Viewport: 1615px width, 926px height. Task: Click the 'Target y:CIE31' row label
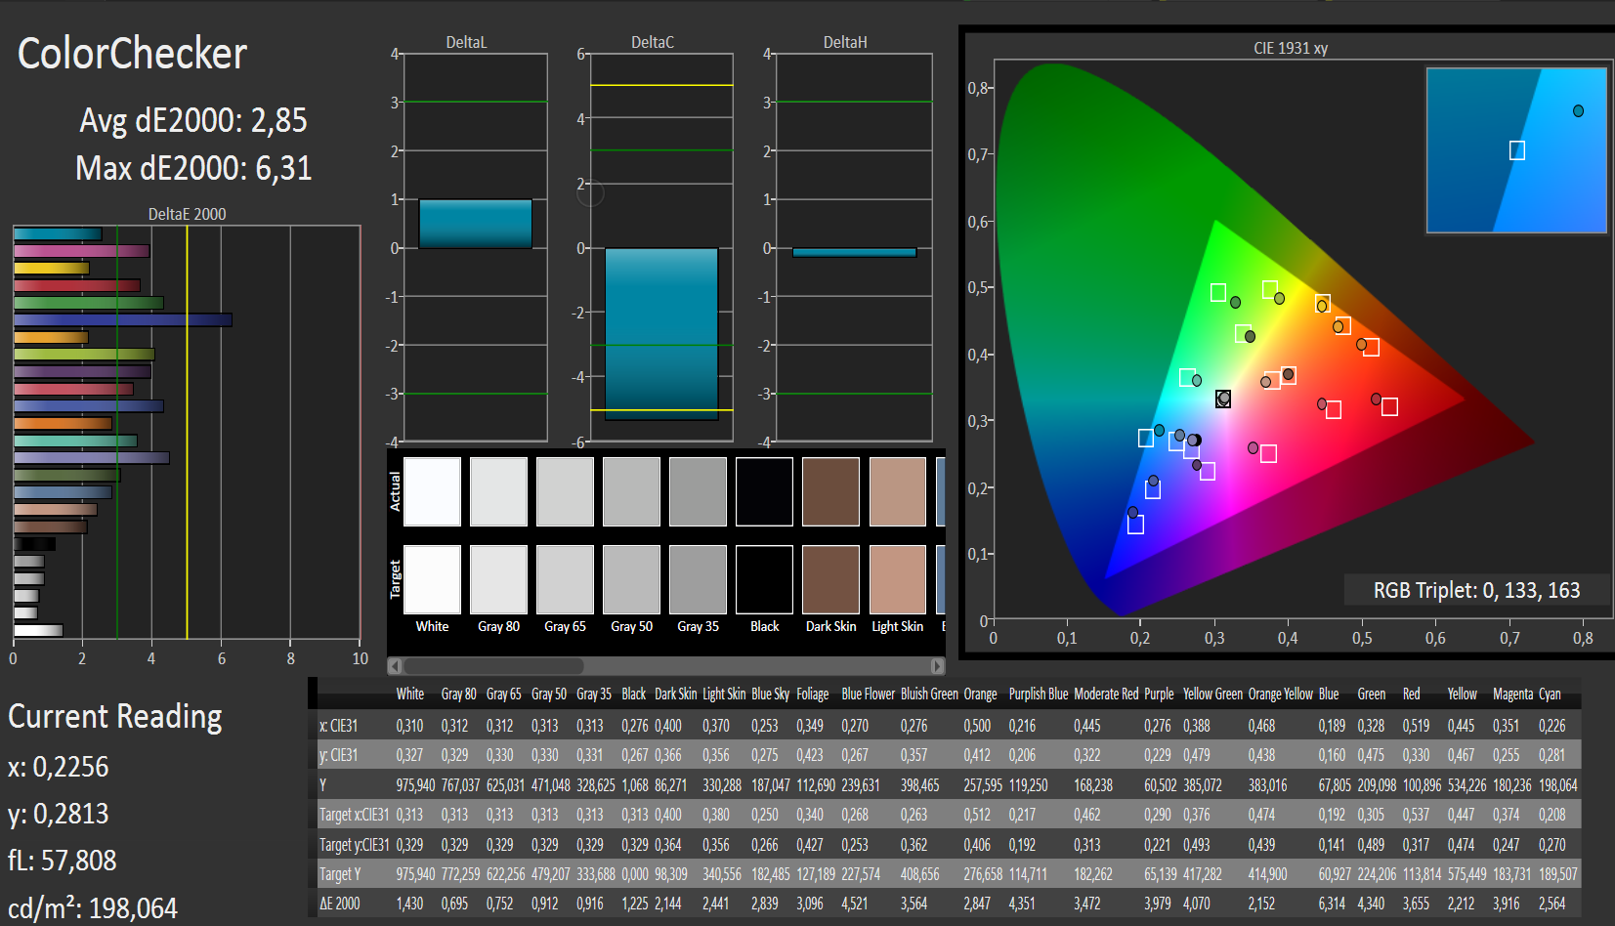click(x=354, y=845)
